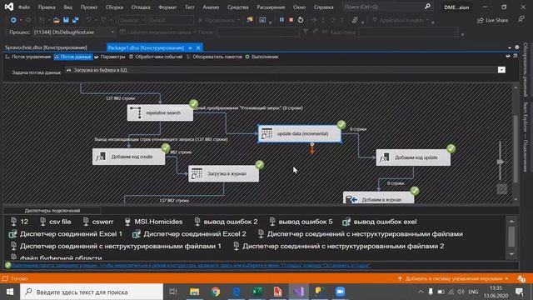This screenshot has width=533, height=300.
Task: Click the Live Share button
Action: coord(492,20)
